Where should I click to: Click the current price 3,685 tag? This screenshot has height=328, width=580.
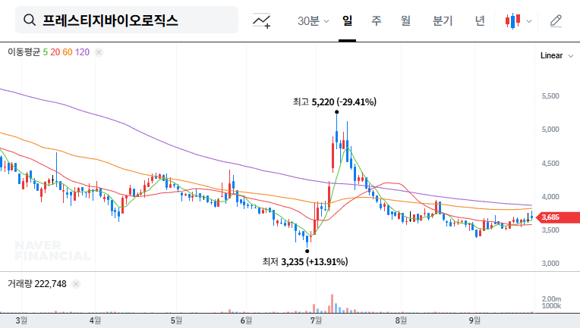click(558, 217)
